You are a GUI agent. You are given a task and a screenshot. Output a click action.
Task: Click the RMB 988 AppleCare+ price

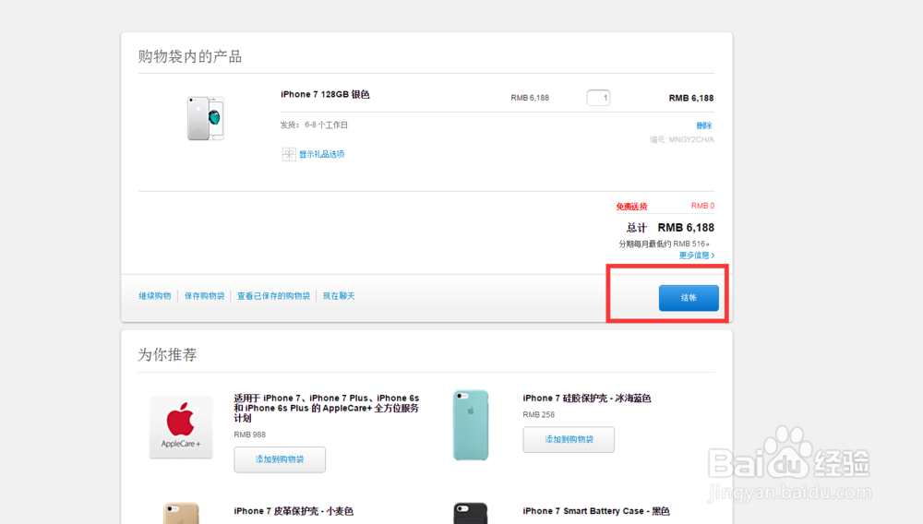[249, 435]
